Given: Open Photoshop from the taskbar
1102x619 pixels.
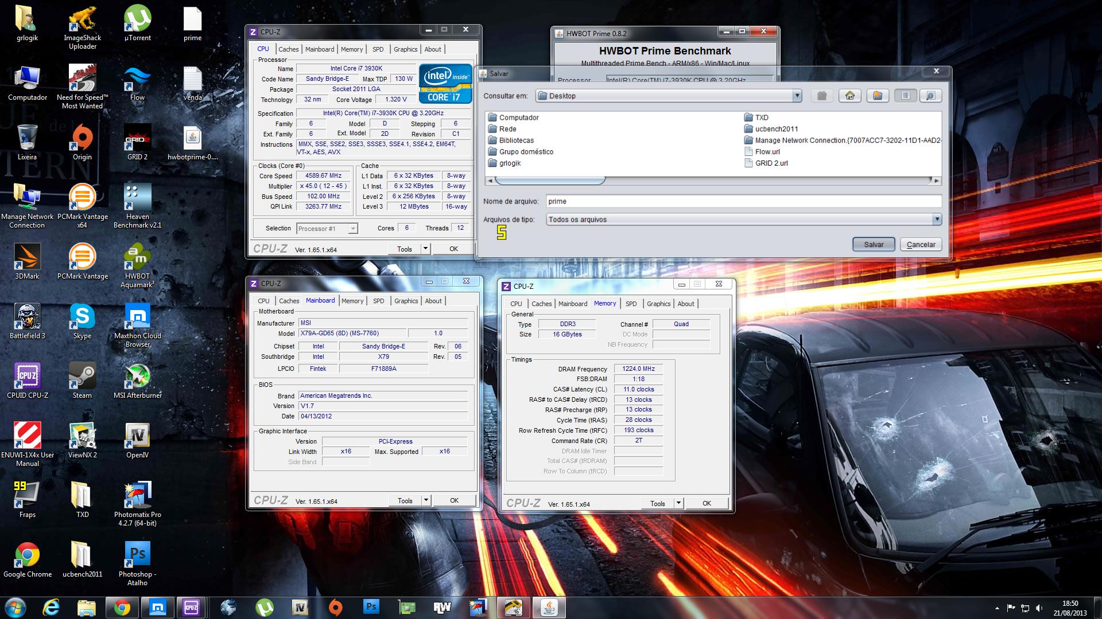Looking at the screenshot, I should [x=371, y=607].
